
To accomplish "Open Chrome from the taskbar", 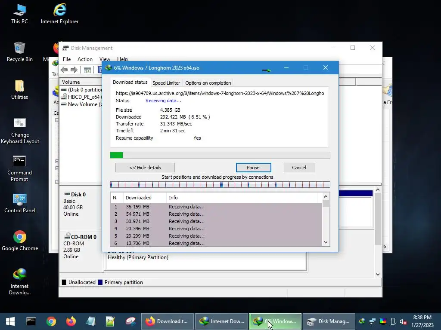I will [x=51, y=321].
